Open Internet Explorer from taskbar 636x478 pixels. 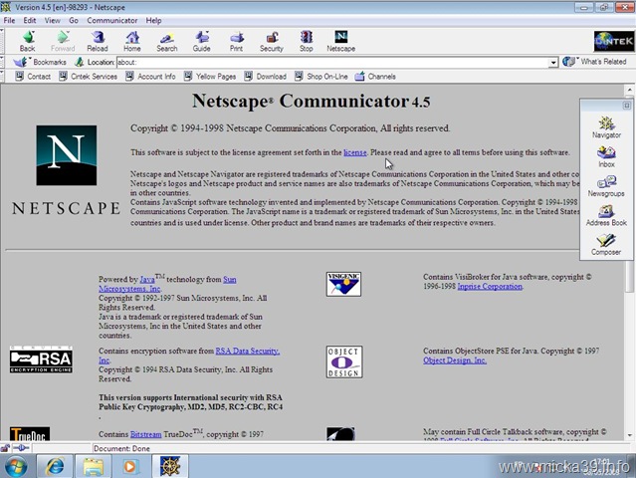pyautogui.click(x=55, y=466)
